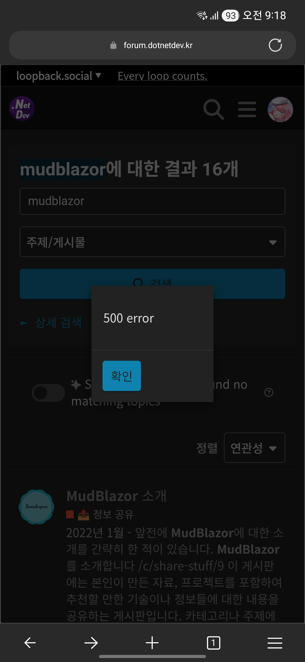
Task: Show open tabs with the tab counter
Action: [x=213, y=643]
